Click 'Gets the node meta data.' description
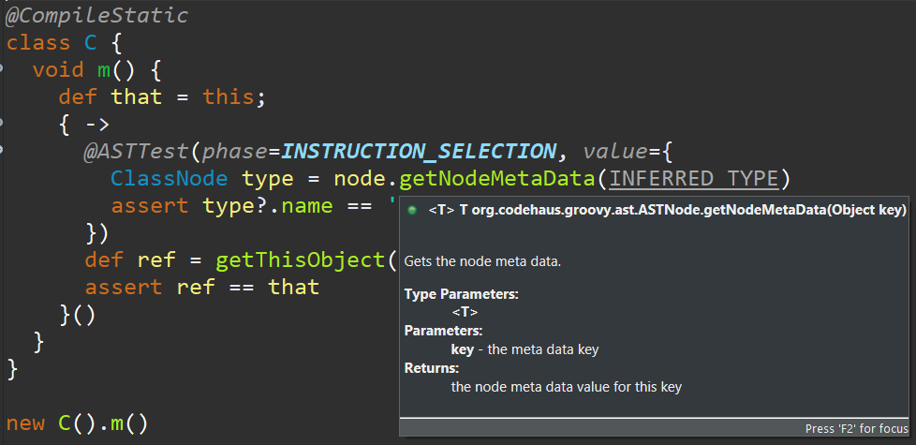 click(483, 260)
